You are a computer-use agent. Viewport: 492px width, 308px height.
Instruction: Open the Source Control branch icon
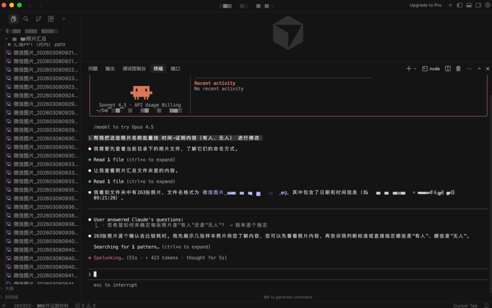pyautogui.click(x=38, y=19)
